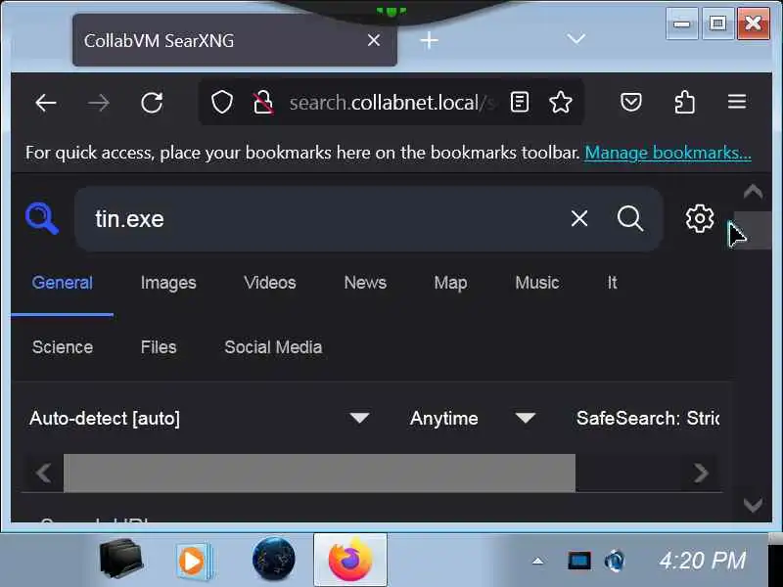Switch to the Images tab
This screenshot has width=783, height=587.
tap(168, 283)
